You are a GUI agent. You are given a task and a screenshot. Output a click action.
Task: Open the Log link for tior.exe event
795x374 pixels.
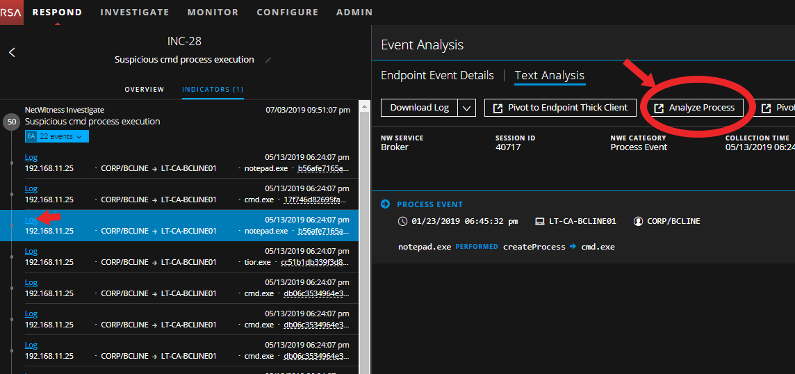(x=31, y=252)
